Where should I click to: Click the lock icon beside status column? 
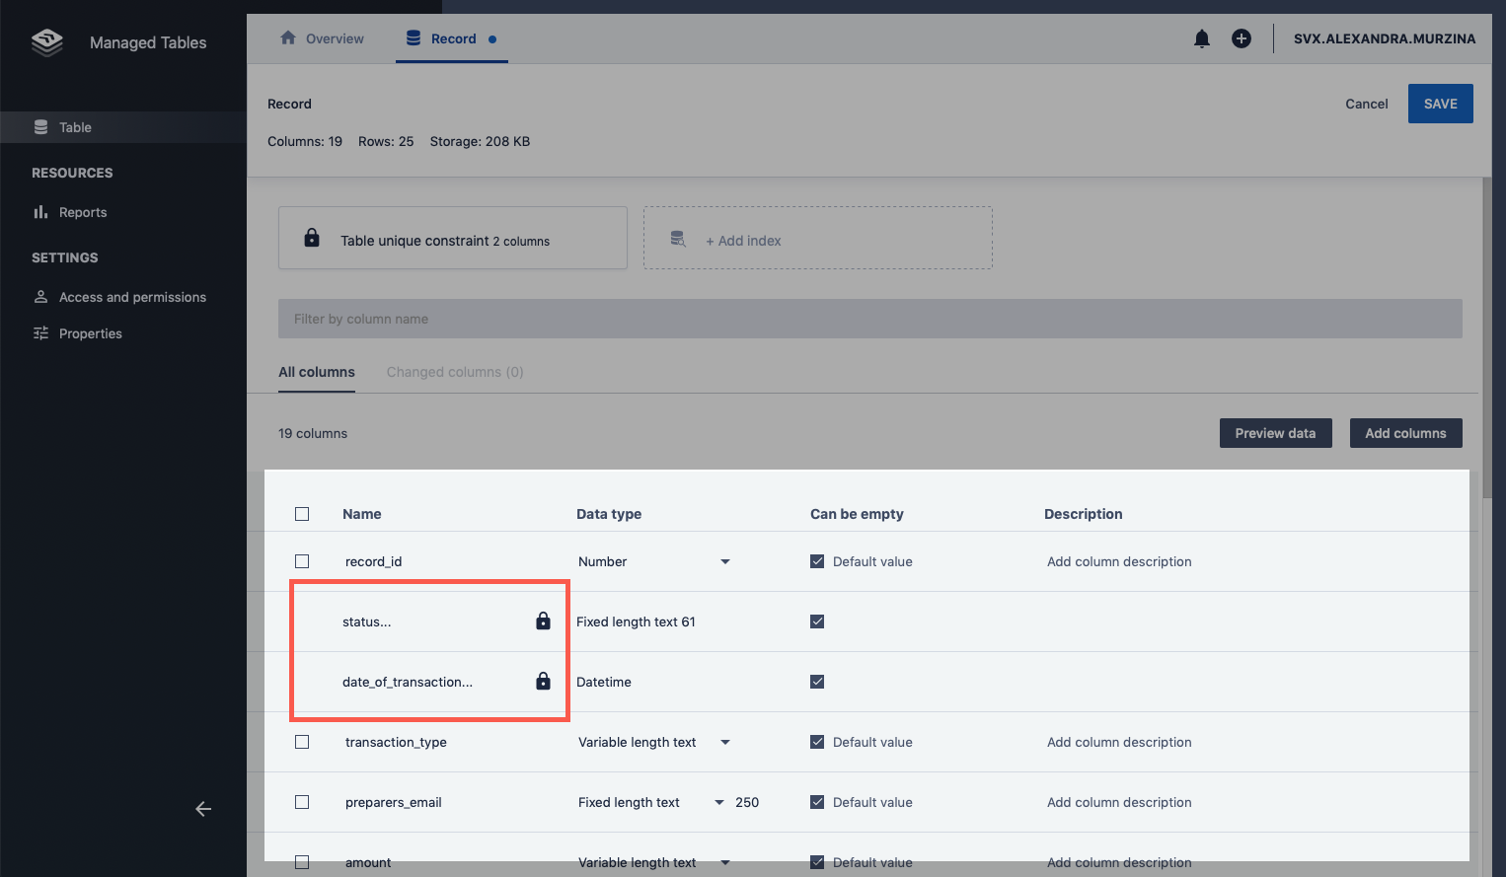coord(543,621)
